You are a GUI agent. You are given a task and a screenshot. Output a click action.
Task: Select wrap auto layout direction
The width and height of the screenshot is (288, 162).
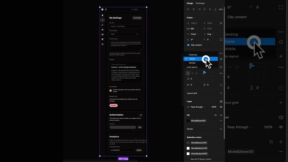click(x=196, y=73)
